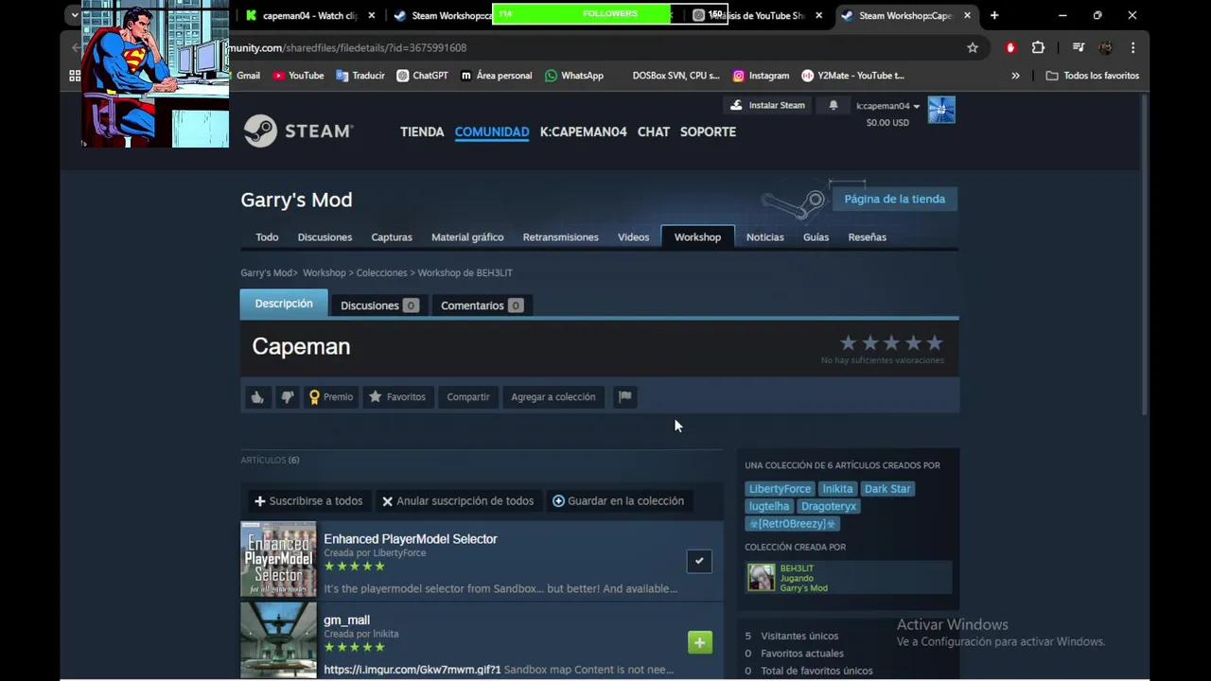Click the Instalar Steam button
The image size is (1211, 681).
[x=767, y=105]
